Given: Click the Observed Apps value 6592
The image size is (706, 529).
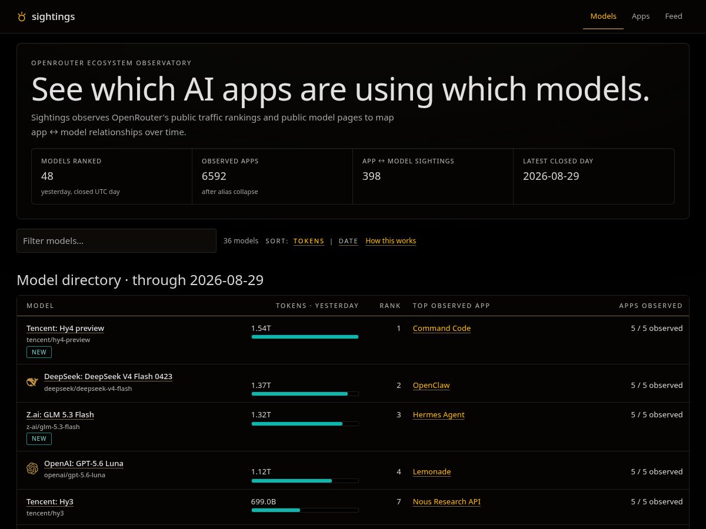Looking at the screenshot, I should 214,176.
